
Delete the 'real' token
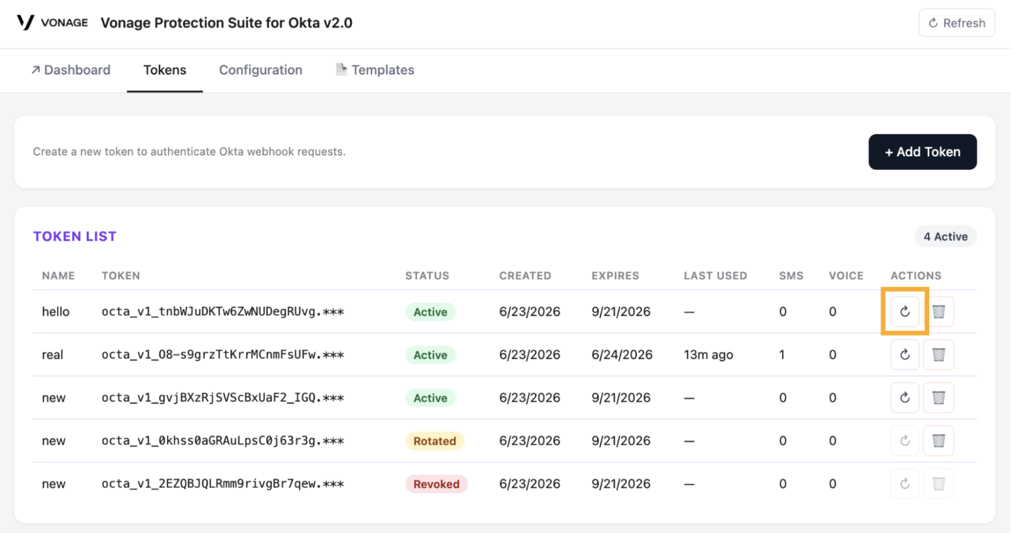pyautogui.click(x=938, y=355)
